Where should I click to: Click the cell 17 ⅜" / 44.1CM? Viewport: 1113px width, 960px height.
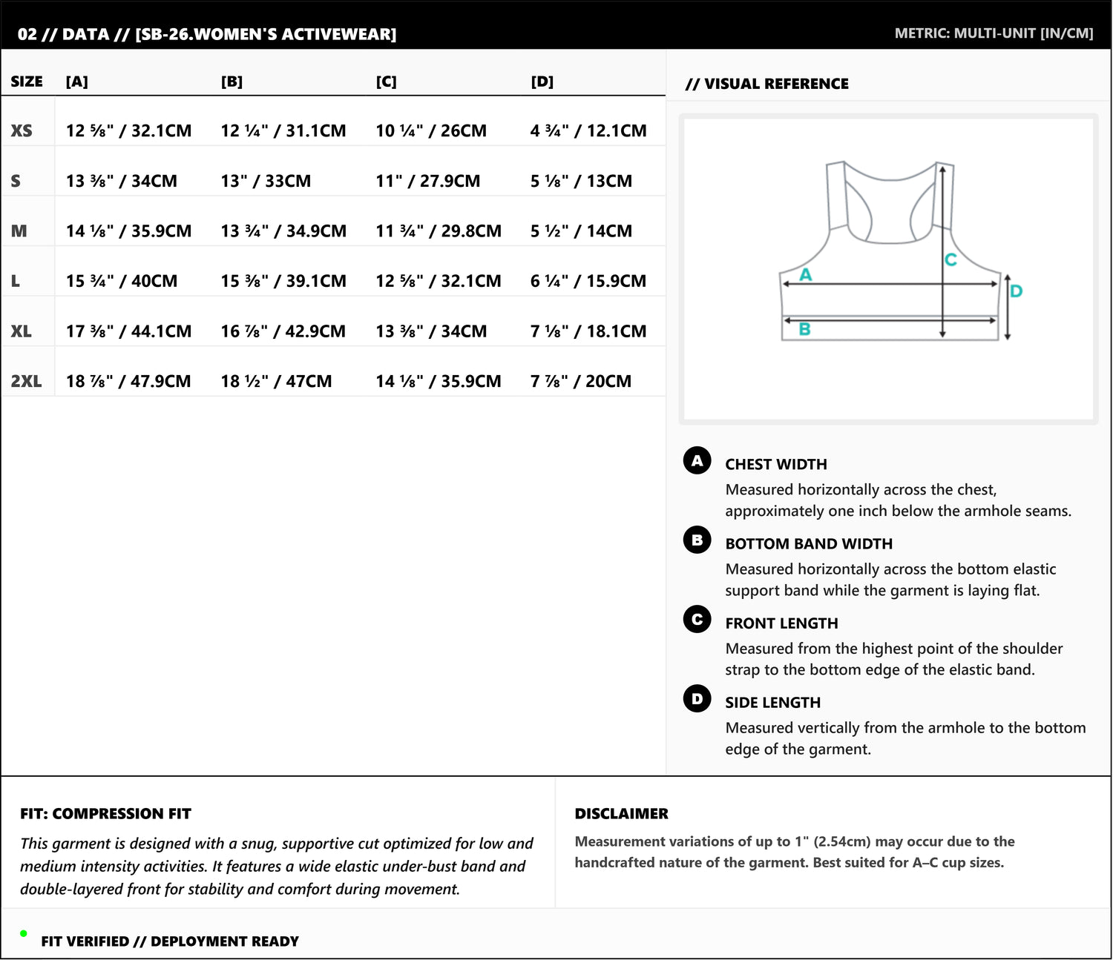128,331
